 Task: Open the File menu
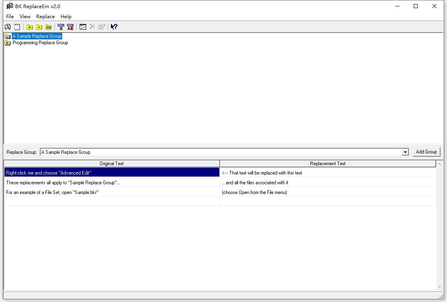click(10, 17)
